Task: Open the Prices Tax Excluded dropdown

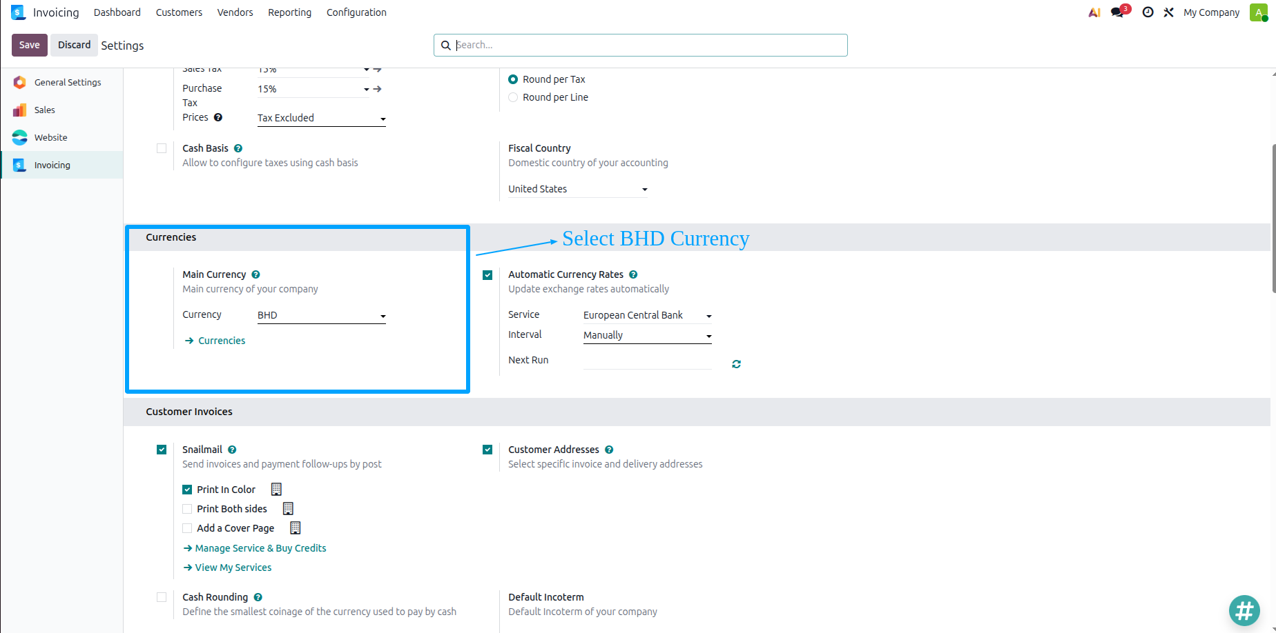Action: [322, 118]
